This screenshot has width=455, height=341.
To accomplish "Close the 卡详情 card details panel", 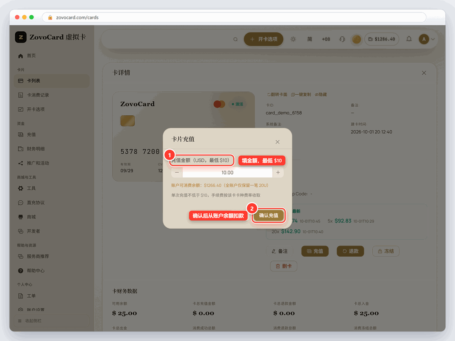I will click(424, 73).
